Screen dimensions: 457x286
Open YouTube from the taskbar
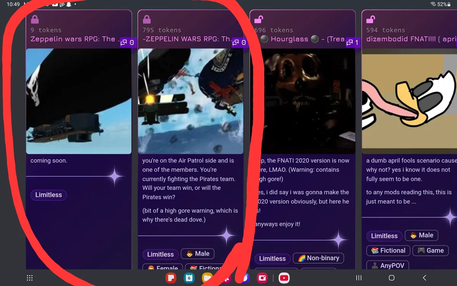coord(284,278)
